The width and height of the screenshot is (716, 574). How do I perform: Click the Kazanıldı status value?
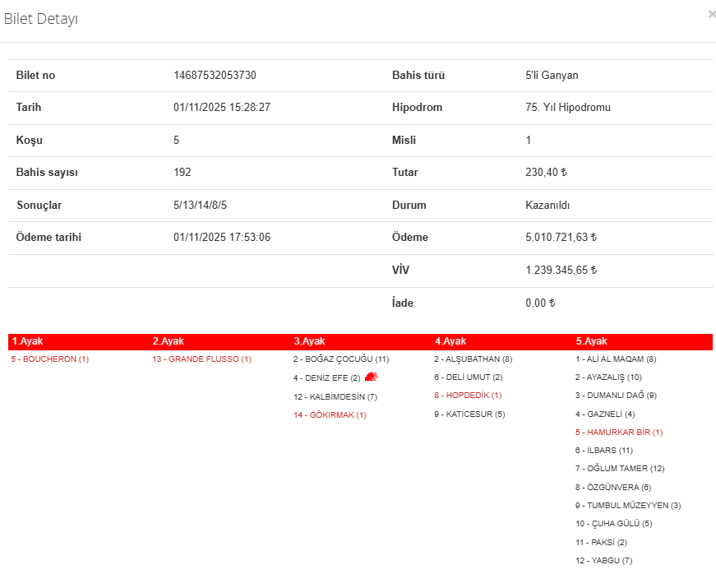[x=547, y=206]
